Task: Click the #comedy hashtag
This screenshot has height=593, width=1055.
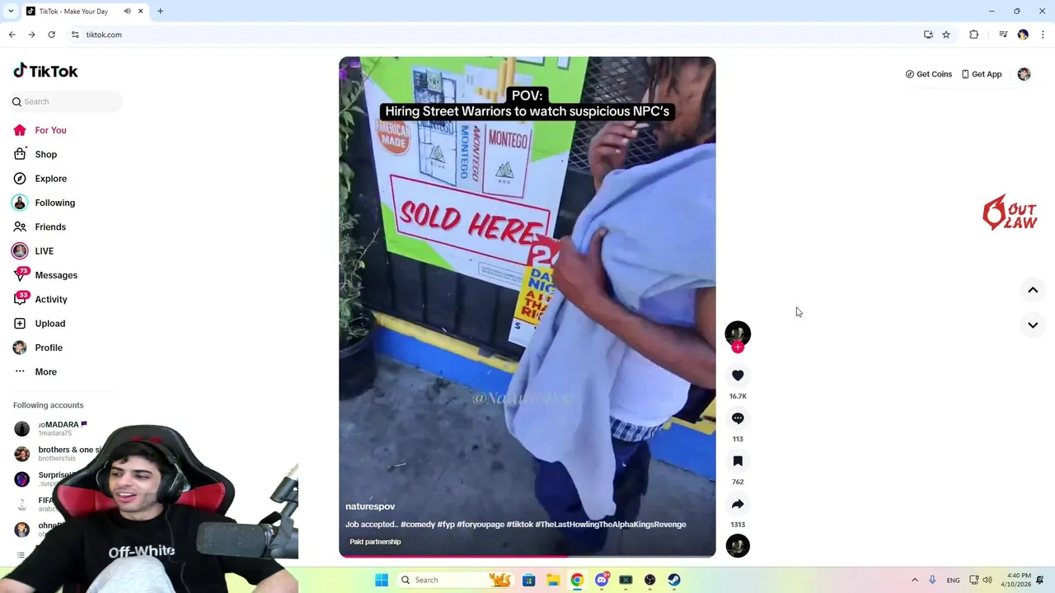Action: coord(416,525)
